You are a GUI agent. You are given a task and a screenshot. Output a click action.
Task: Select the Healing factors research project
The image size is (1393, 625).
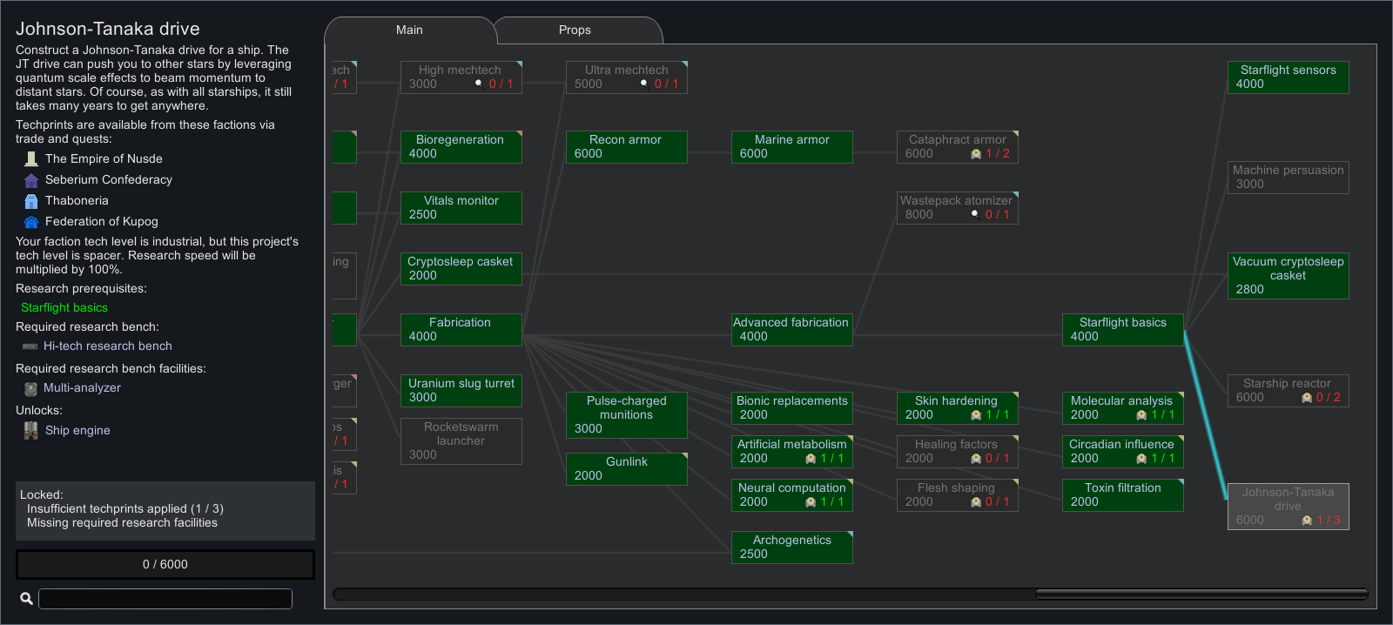pos(958,452)
